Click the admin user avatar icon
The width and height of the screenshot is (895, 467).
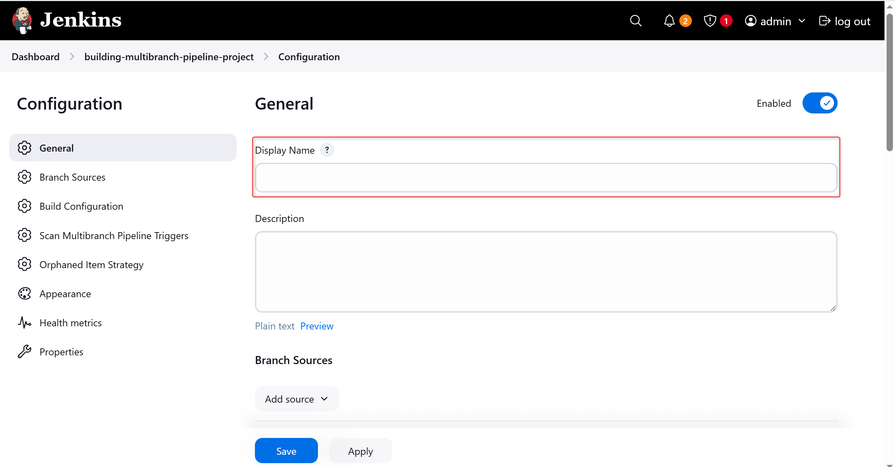[x=750, y=21]
